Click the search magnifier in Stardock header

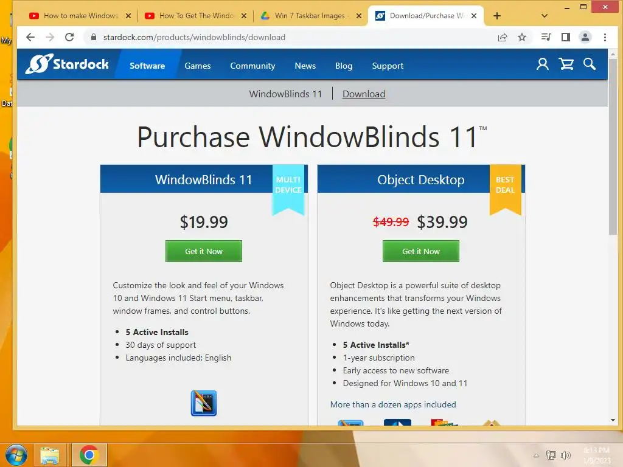[589, 64]
